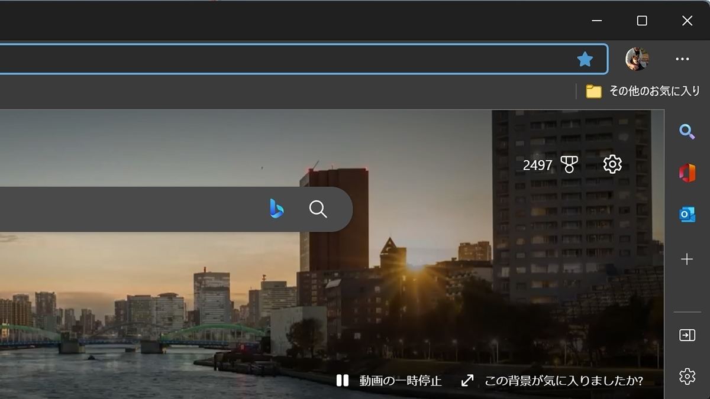Open the user profile avatar

637,59
